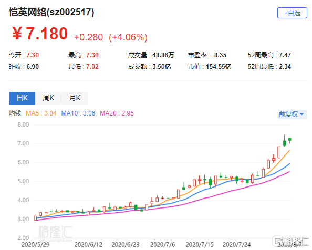
Task: Click the 2020/6/23 date axis label
Action: (126, 244)
